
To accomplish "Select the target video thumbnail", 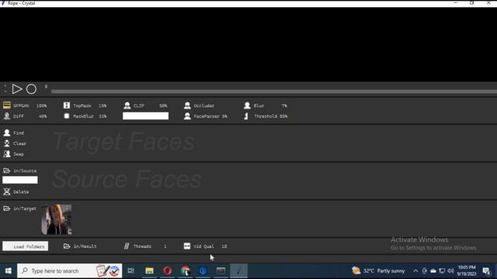I will (57, 219).
